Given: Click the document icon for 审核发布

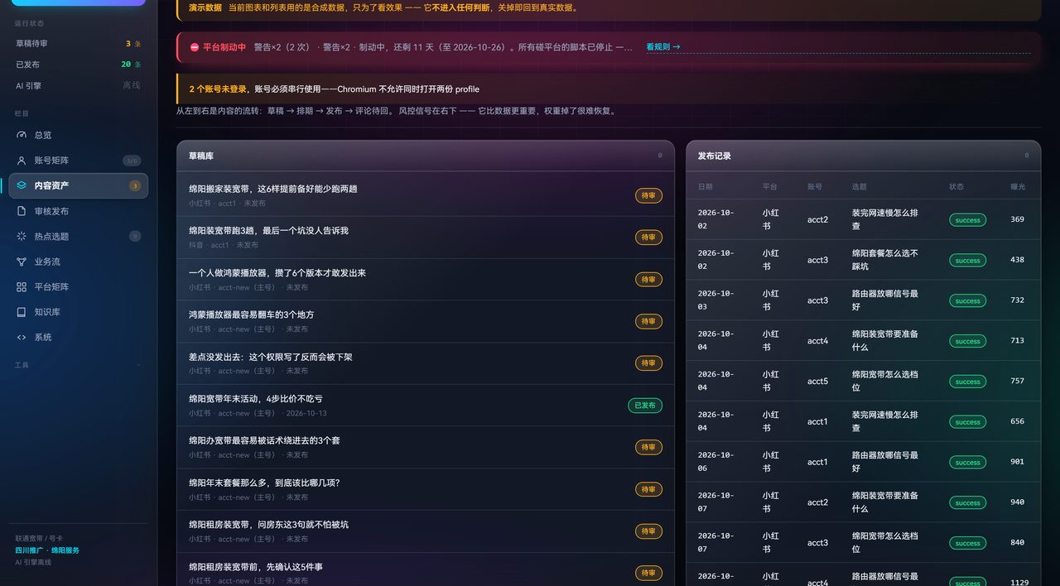Looking at the screenshot, I should click(22, 211).
